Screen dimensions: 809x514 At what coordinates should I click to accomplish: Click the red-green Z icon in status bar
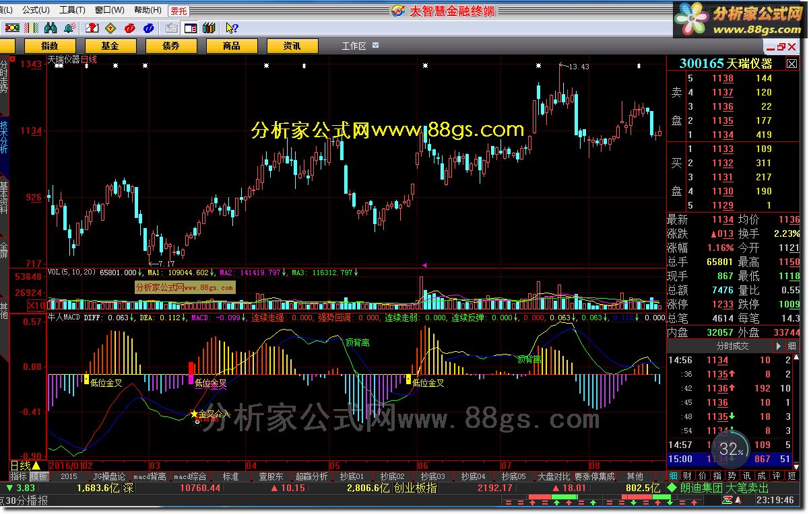pyautogui.click(x=727, y=501)
